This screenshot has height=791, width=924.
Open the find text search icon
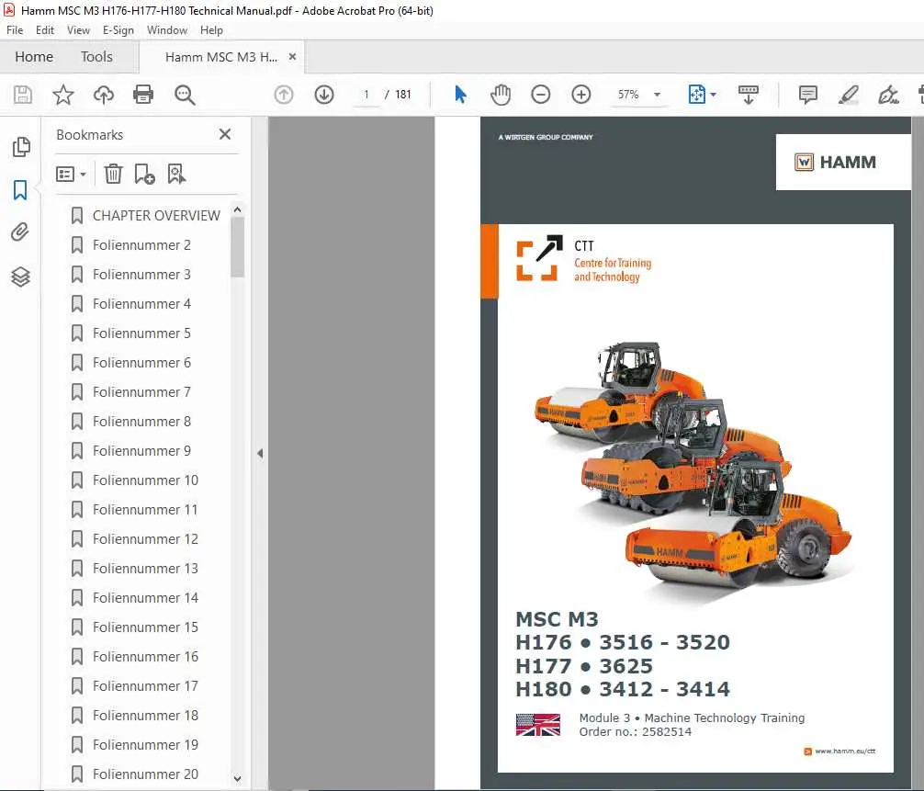[185, 95]
